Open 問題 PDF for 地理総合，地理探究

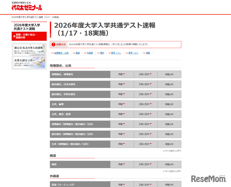(x=122, y=74)
